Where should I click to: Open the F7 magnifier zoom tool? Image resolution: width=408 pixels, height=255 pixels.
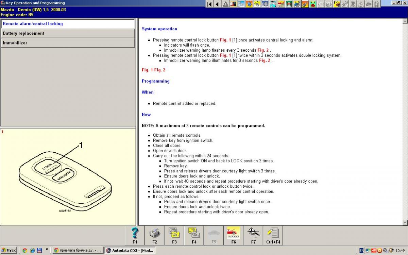pyautogui.click(x=253, y=235)
